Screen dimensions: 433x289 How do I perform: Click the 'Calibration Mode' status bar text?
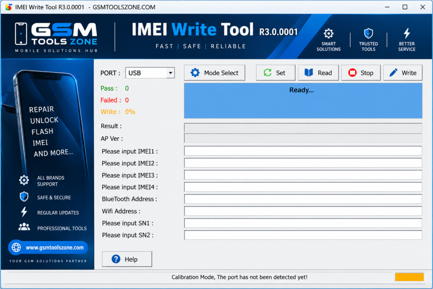pyautogui.click(x=239, y=277)
